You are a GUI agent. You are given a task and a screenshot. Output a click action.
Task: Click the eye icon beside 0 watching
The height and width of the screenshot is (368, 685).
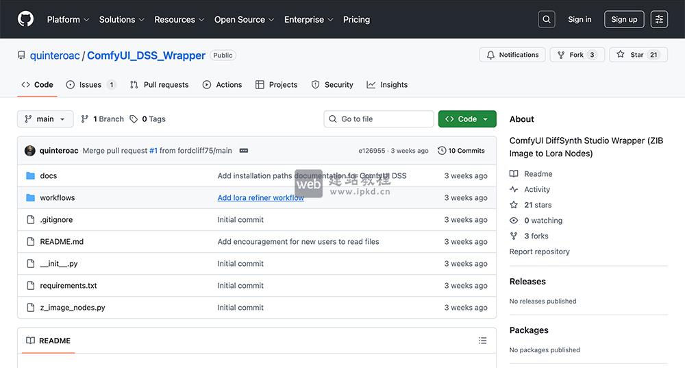(x=514, y=221)
